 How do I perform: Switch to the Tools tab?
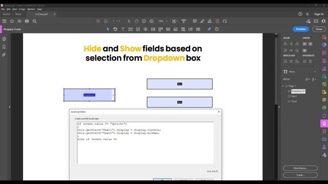(18, 14)
